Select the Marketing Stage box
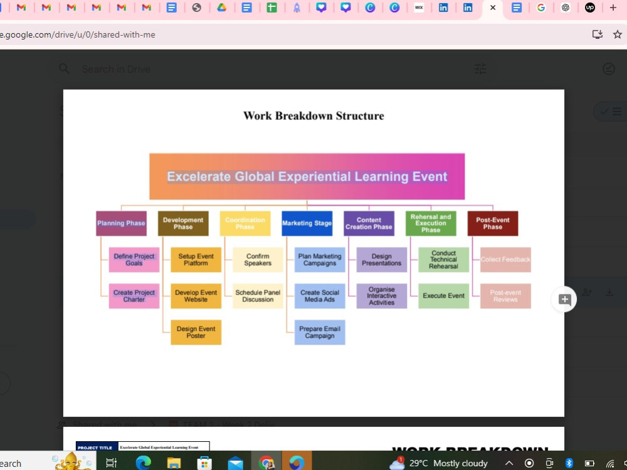627x470 pixels. [x=307, y=223]
